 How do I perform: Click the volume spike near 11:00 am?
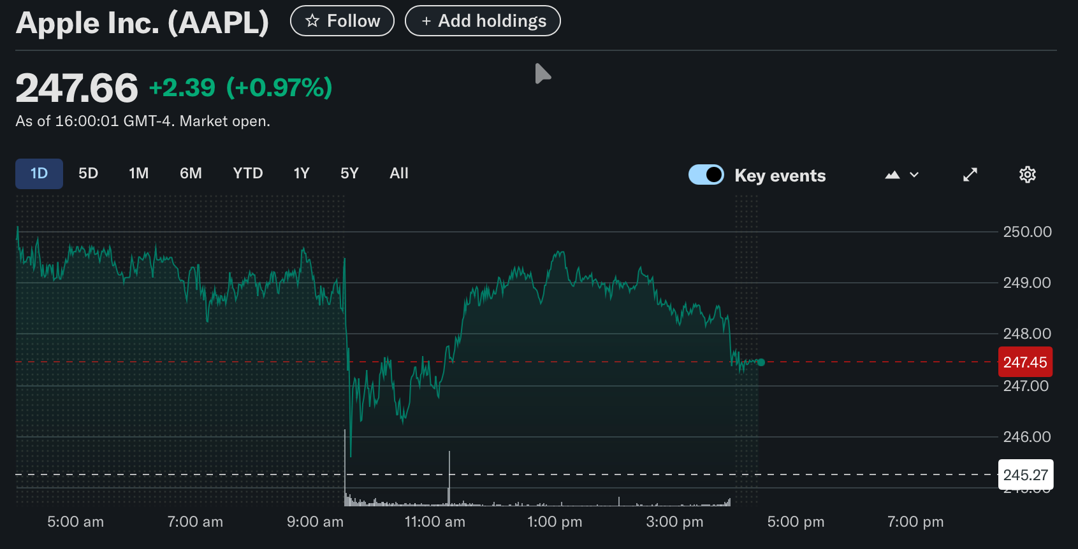tap(449, 479)
